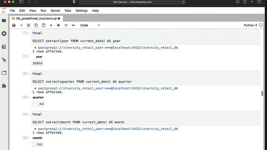Image resolution: width=267 pixels, height=150 pixels.
Task: Click into the extract year code cell
Action: pyautogui.click(x=146, y=37)
